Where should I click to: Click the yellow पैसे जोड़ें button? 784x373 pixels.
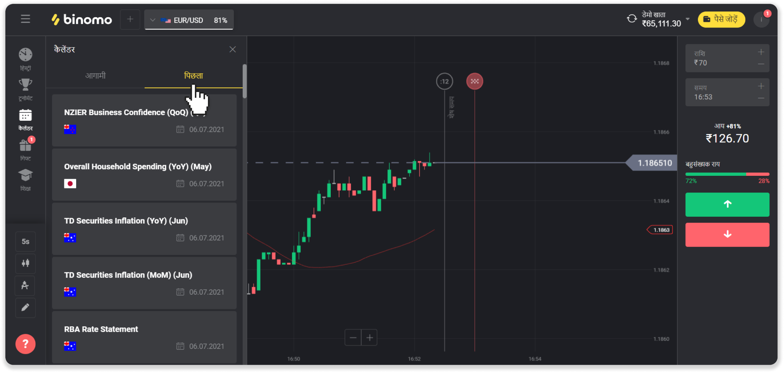(721, 19)
